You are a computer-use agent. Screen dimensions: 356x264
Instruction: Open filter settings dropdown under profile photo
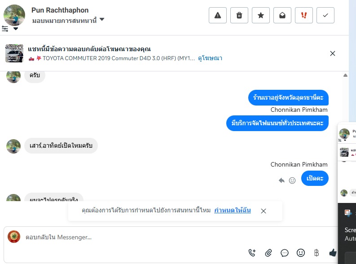pos(10,29)
